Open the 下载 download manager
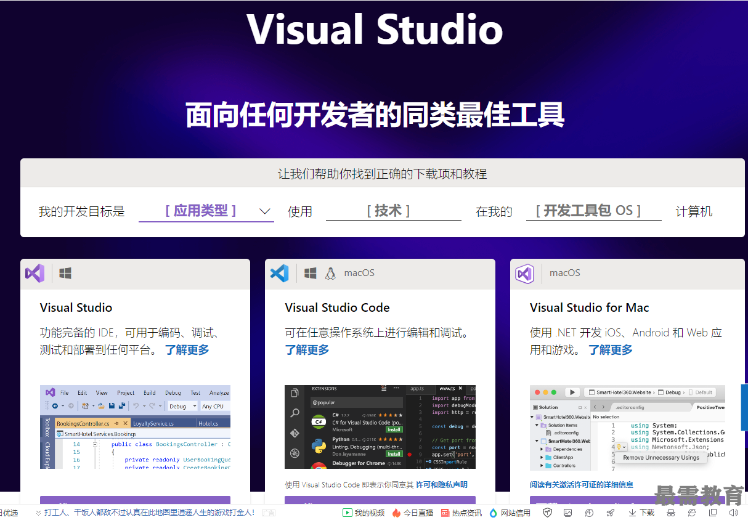748x520 pixels. coord(641,513)
